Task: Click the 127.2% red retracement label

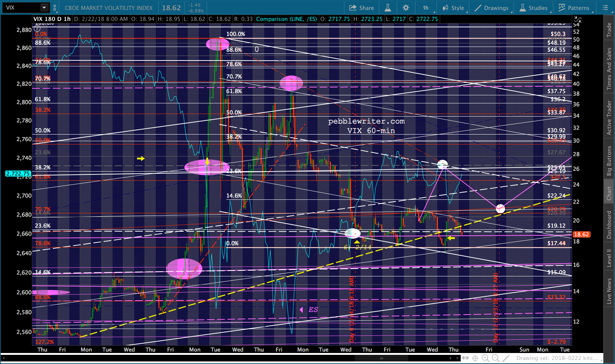Action: [x=44, y=342]
